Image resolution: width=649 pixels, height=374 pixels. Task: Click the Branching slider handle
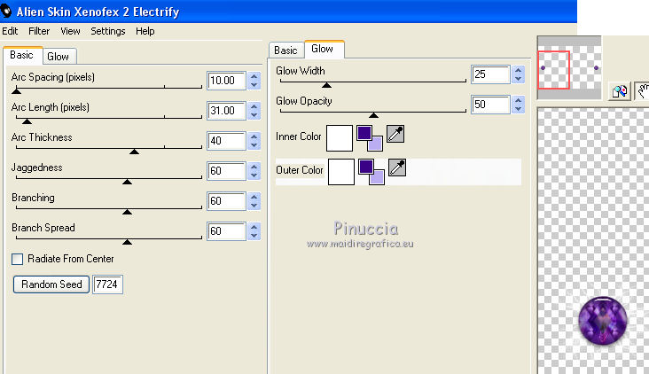click(x=127, y=212)
